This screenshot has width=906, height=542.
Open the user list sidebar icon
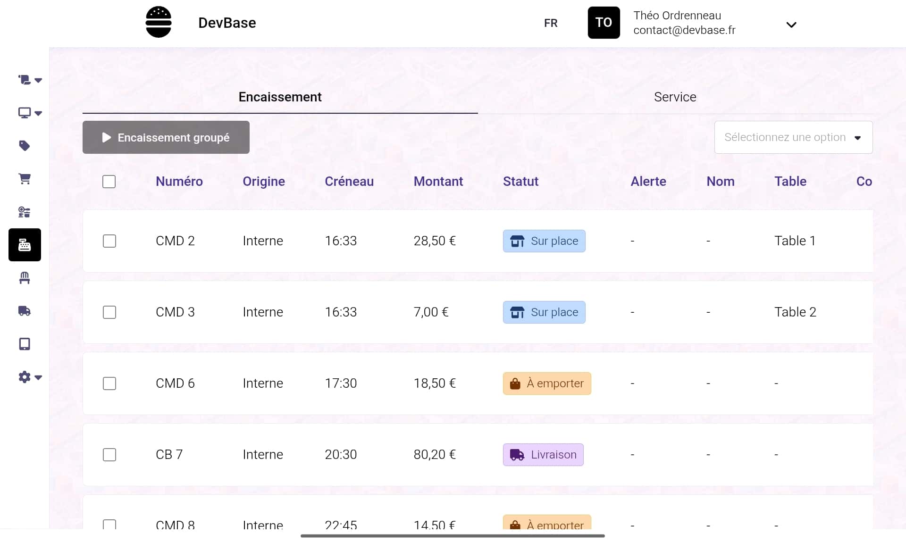click(x=25, y=212)
